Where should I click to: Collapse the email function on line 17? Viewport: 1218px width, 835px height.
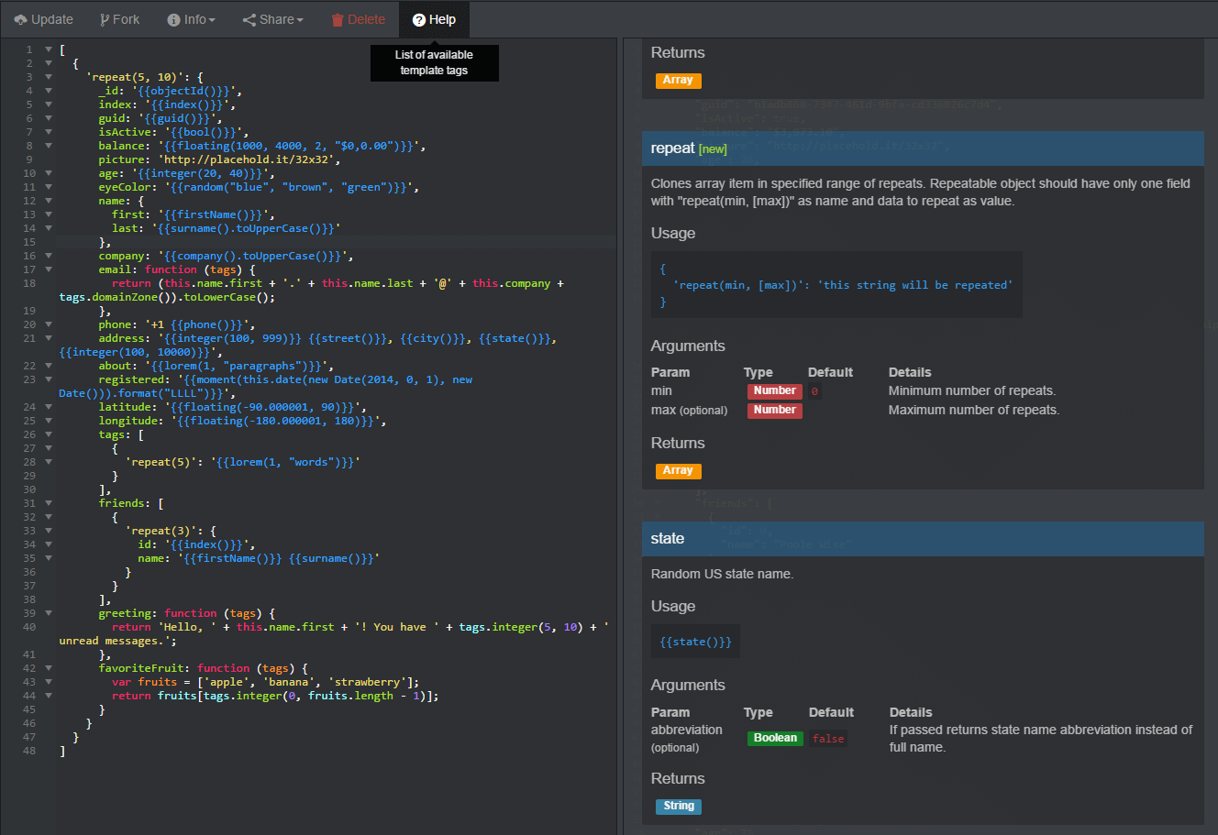click(49, 269)
